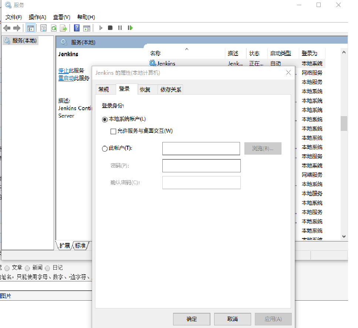This screenshot has width=358, height=328.
Task: Click the 重启动 service link
Action: [x=66, y=78]
